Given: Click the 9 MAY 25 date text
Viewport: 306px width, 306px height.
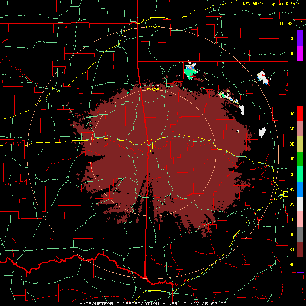Looking at the screenshot, I should click(196, 304).
